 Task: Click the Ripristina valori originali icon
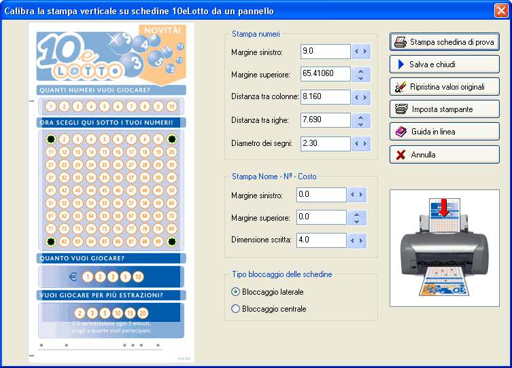pyautogui.click(x=400, y=87)
